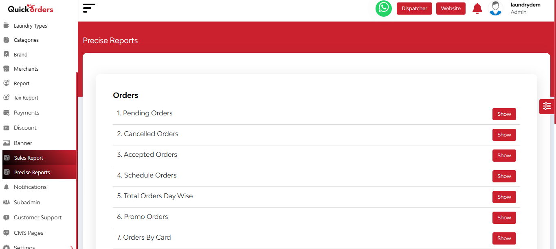Select Sales Report in sidebar
This screenshot has width=556, height=249.
point(39,158)
